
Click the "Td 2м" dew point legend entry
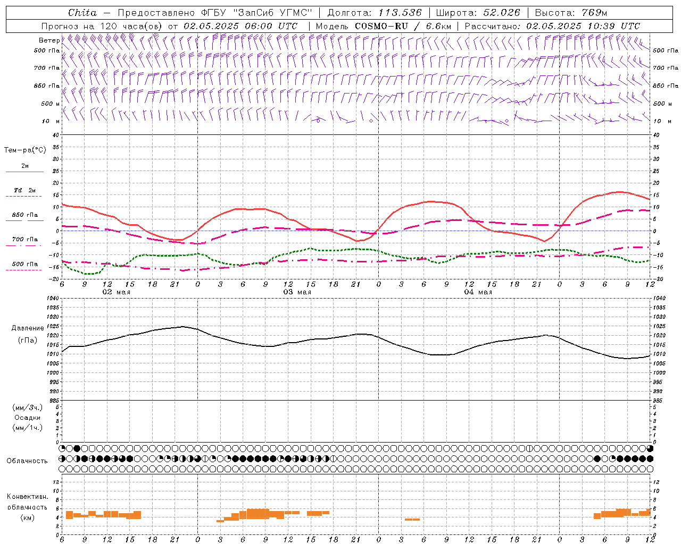coord(25,190)
